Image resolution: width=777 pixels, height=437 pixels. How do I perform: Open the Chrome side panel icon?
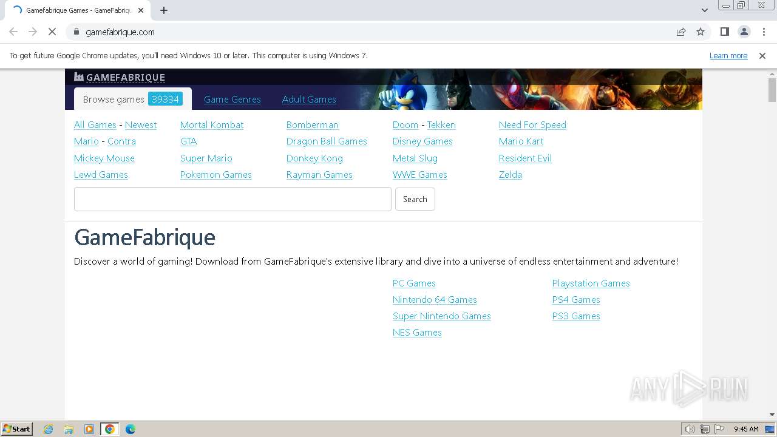tap(725, 32)
